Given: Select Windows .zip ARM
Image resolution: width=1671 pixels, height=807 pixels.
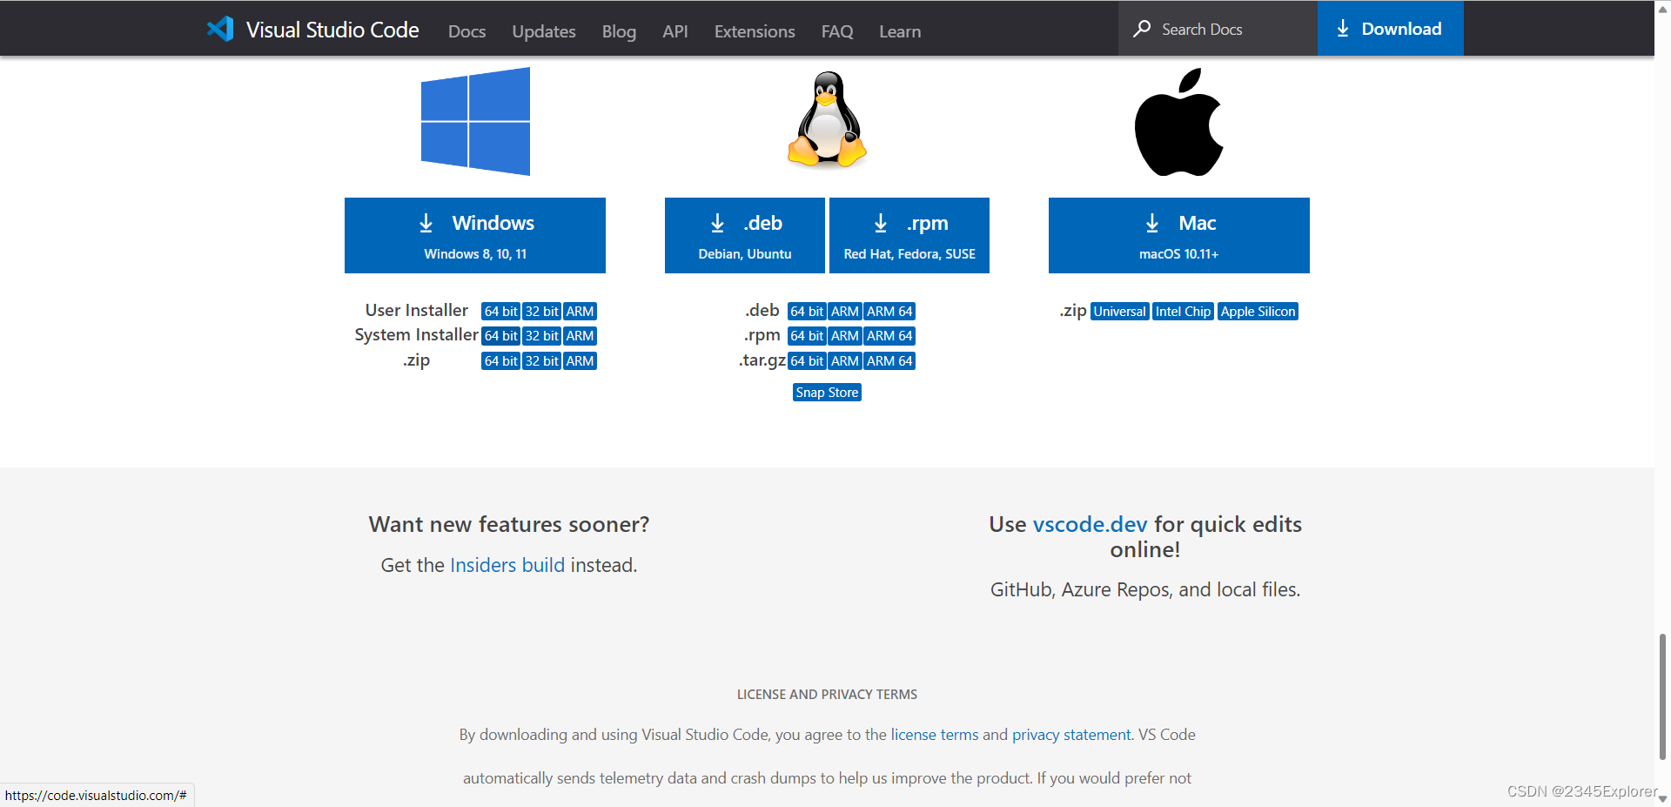Looking at the screenshot, I should (580, 361).
